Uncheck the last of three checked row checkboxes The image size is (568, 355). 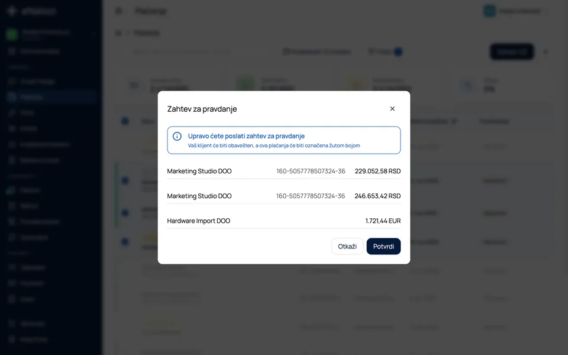125,241
